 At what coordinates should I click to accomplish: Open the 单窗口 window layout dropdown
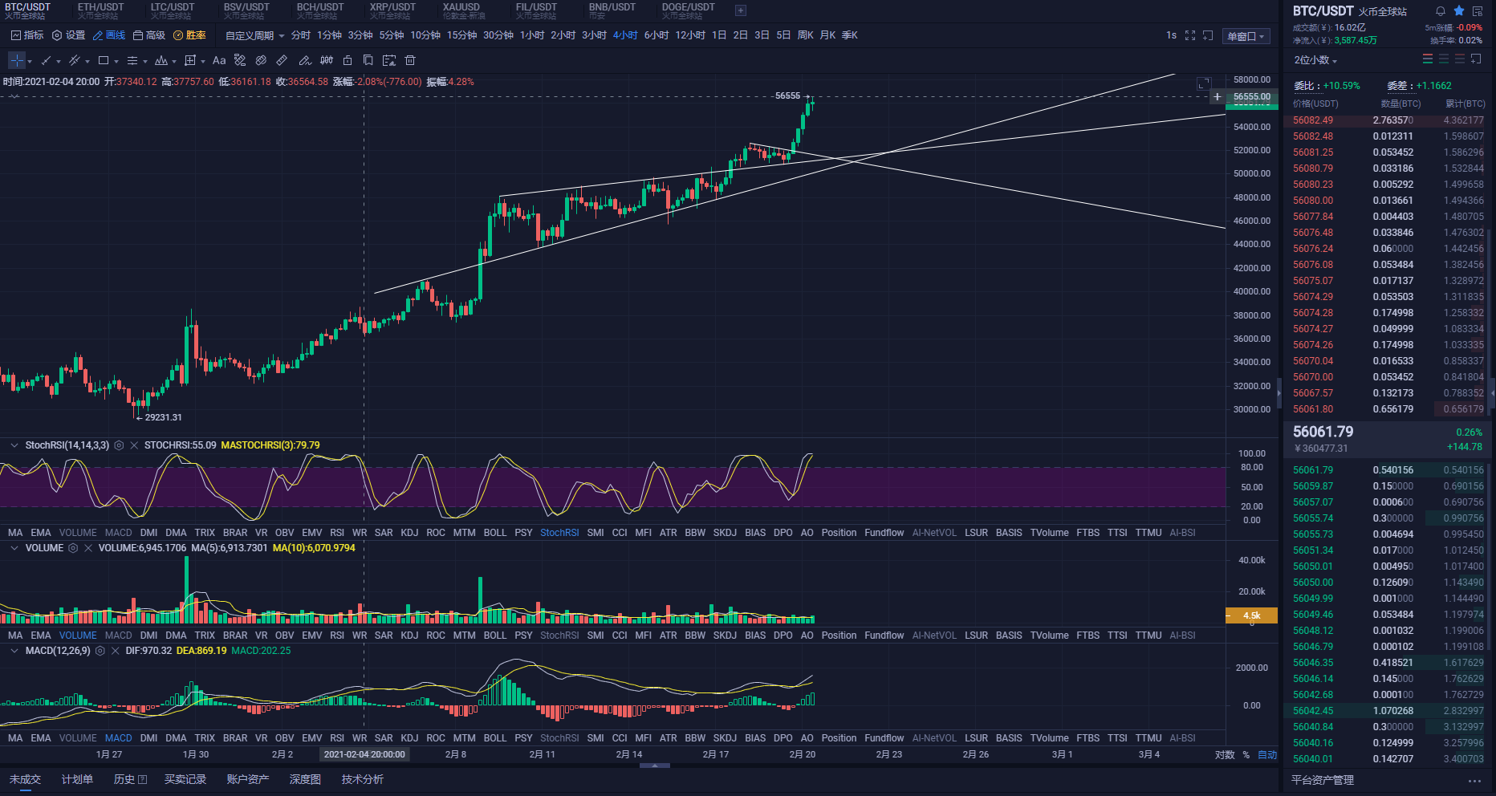point(1246,36)
